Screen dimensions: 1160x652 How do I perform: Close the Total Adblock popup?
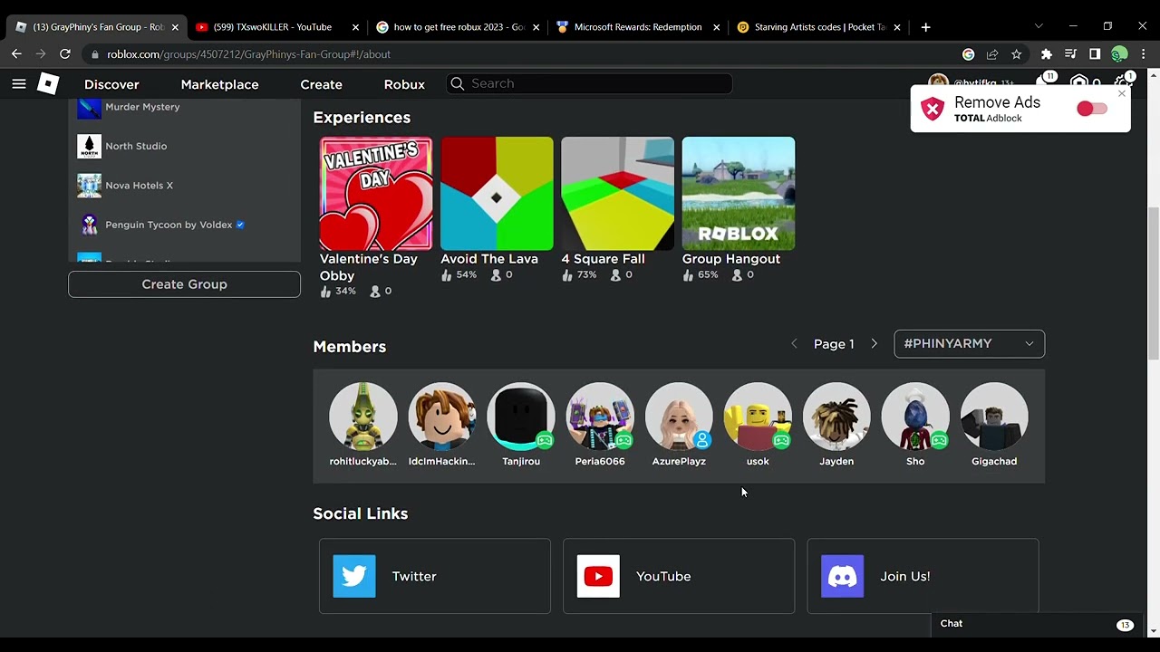(x=1122, y=94)
